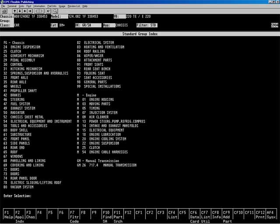Screen dimensions: 280x224
Task: Select group 25 CLUTCH in chassis list
Action: point(12,52)
